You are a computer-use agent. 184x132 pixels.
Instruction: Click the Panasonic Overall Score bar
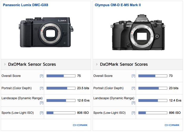point(61,76)
